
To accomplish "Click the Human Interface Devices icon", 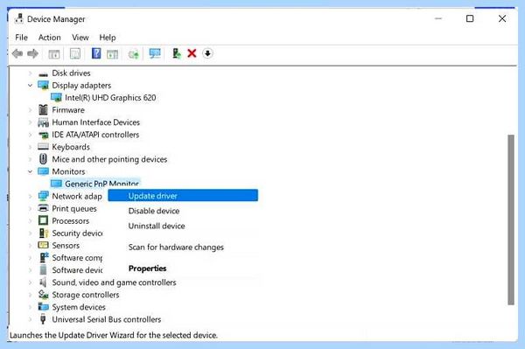I will click(43, 122).
